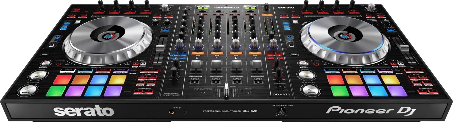453x122 pixels.
Task: Toggle headphone CUE for channel 2
Action: (x=236, y=53)
